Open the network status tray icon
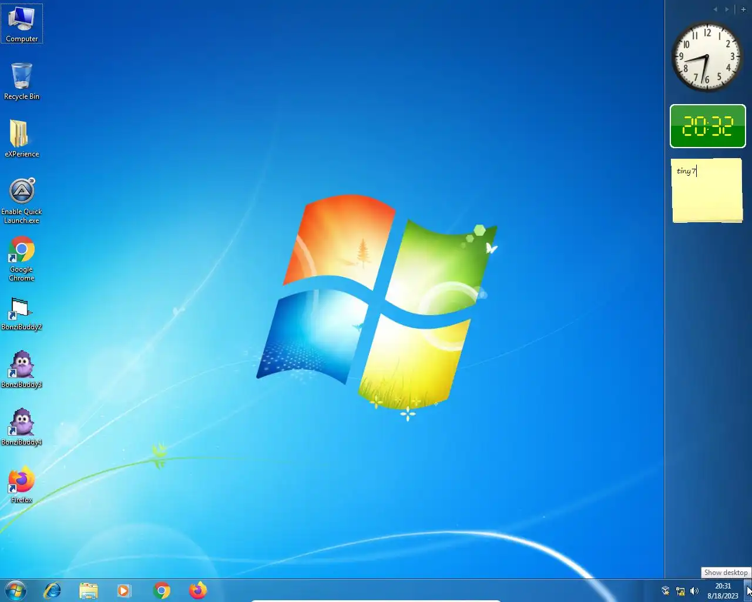 680,591
